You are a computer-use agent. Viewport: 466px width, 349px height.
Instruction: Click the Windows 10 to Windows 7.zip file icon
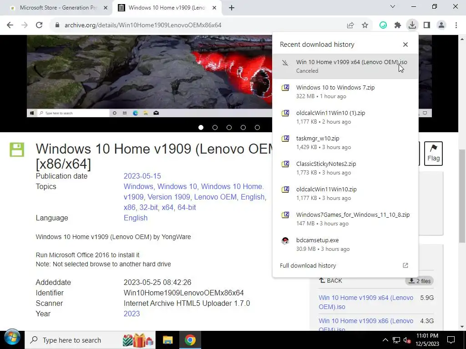[285, 88]
